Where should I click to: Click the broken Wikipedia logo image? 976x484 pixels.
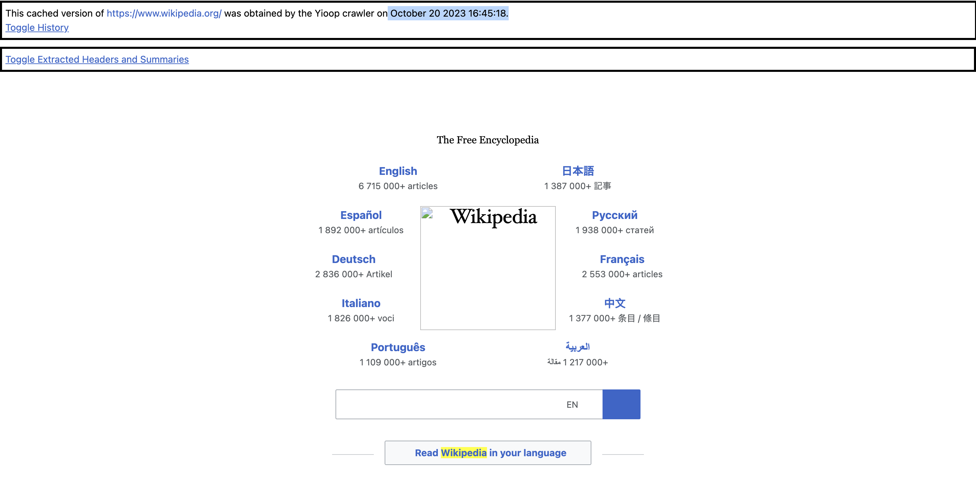pos(488,267)
